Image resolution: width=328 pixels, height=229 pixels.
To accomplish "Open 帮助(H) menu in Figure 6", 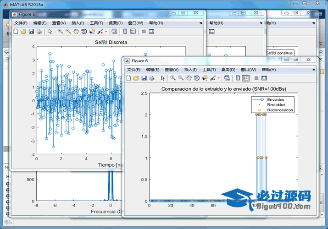I will coord(268,70).
